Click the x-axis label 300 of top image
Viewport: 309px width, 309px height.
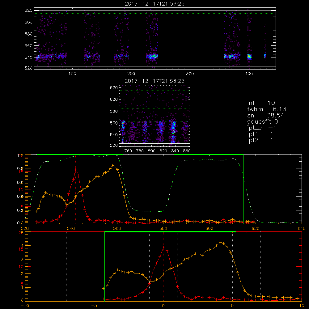190,74
